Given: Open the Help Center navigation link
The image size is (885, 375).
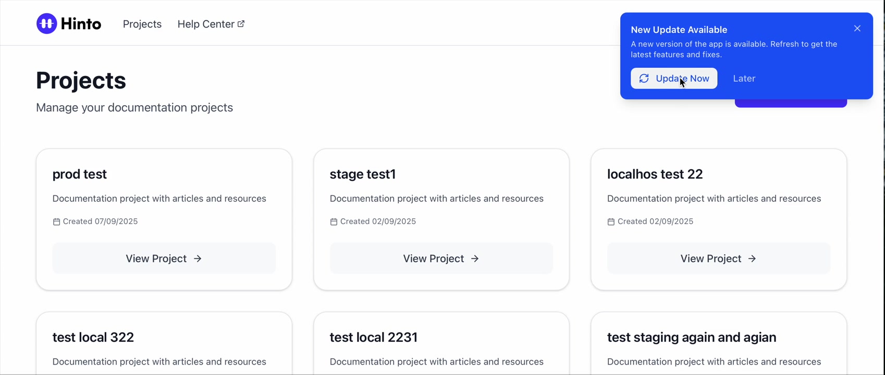Looking at the screenshot, I should pos(206,24).
